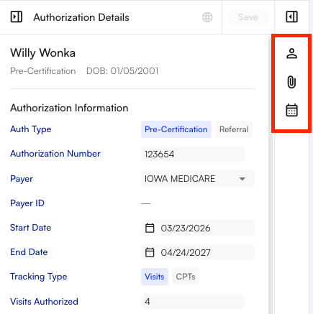Click the End Date calendar icon
313x314 pixels.
pos(150,252)
